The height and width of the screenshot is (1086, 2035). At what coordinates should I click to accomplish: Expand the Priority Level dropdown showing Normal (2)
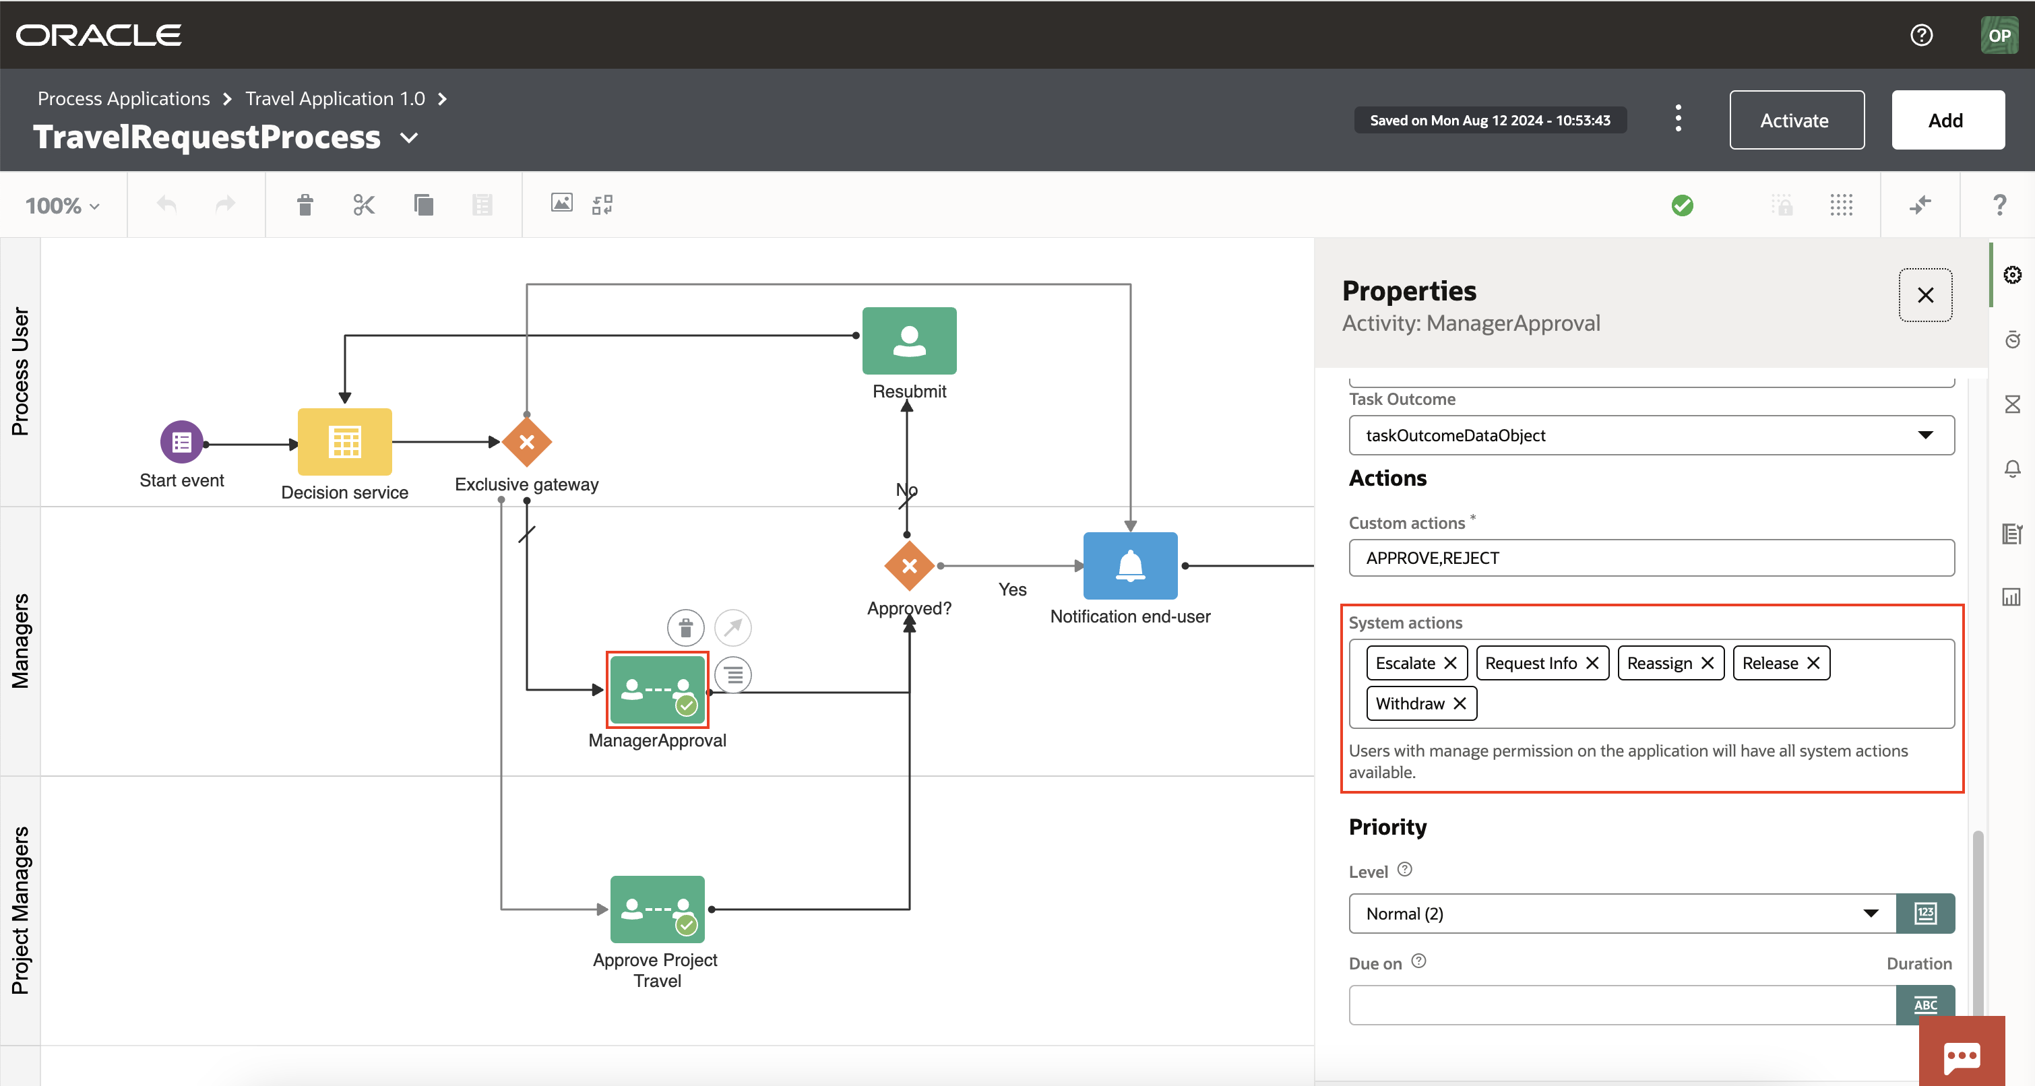point(1871,913)
